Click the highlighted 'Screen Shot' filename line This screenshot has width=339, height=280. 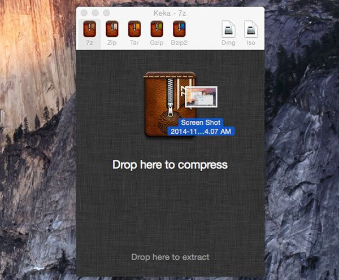201,123
